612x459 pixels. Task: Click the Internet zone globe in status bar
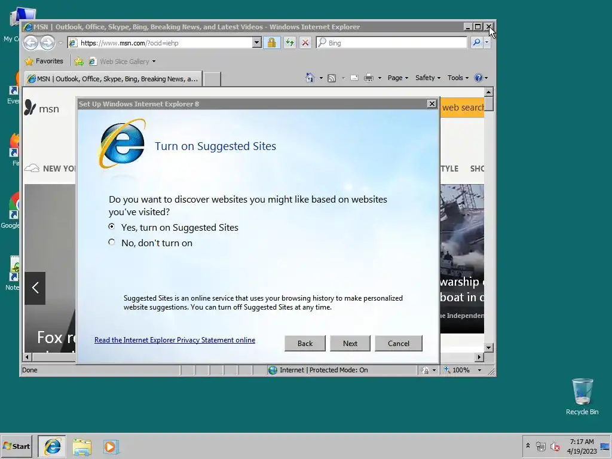click(x=273, y=370)
